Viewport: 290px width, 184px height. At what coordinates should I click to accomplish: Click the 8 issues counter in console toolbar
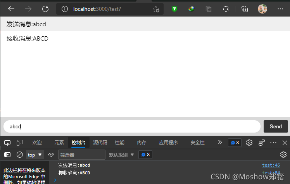(145, 155)
